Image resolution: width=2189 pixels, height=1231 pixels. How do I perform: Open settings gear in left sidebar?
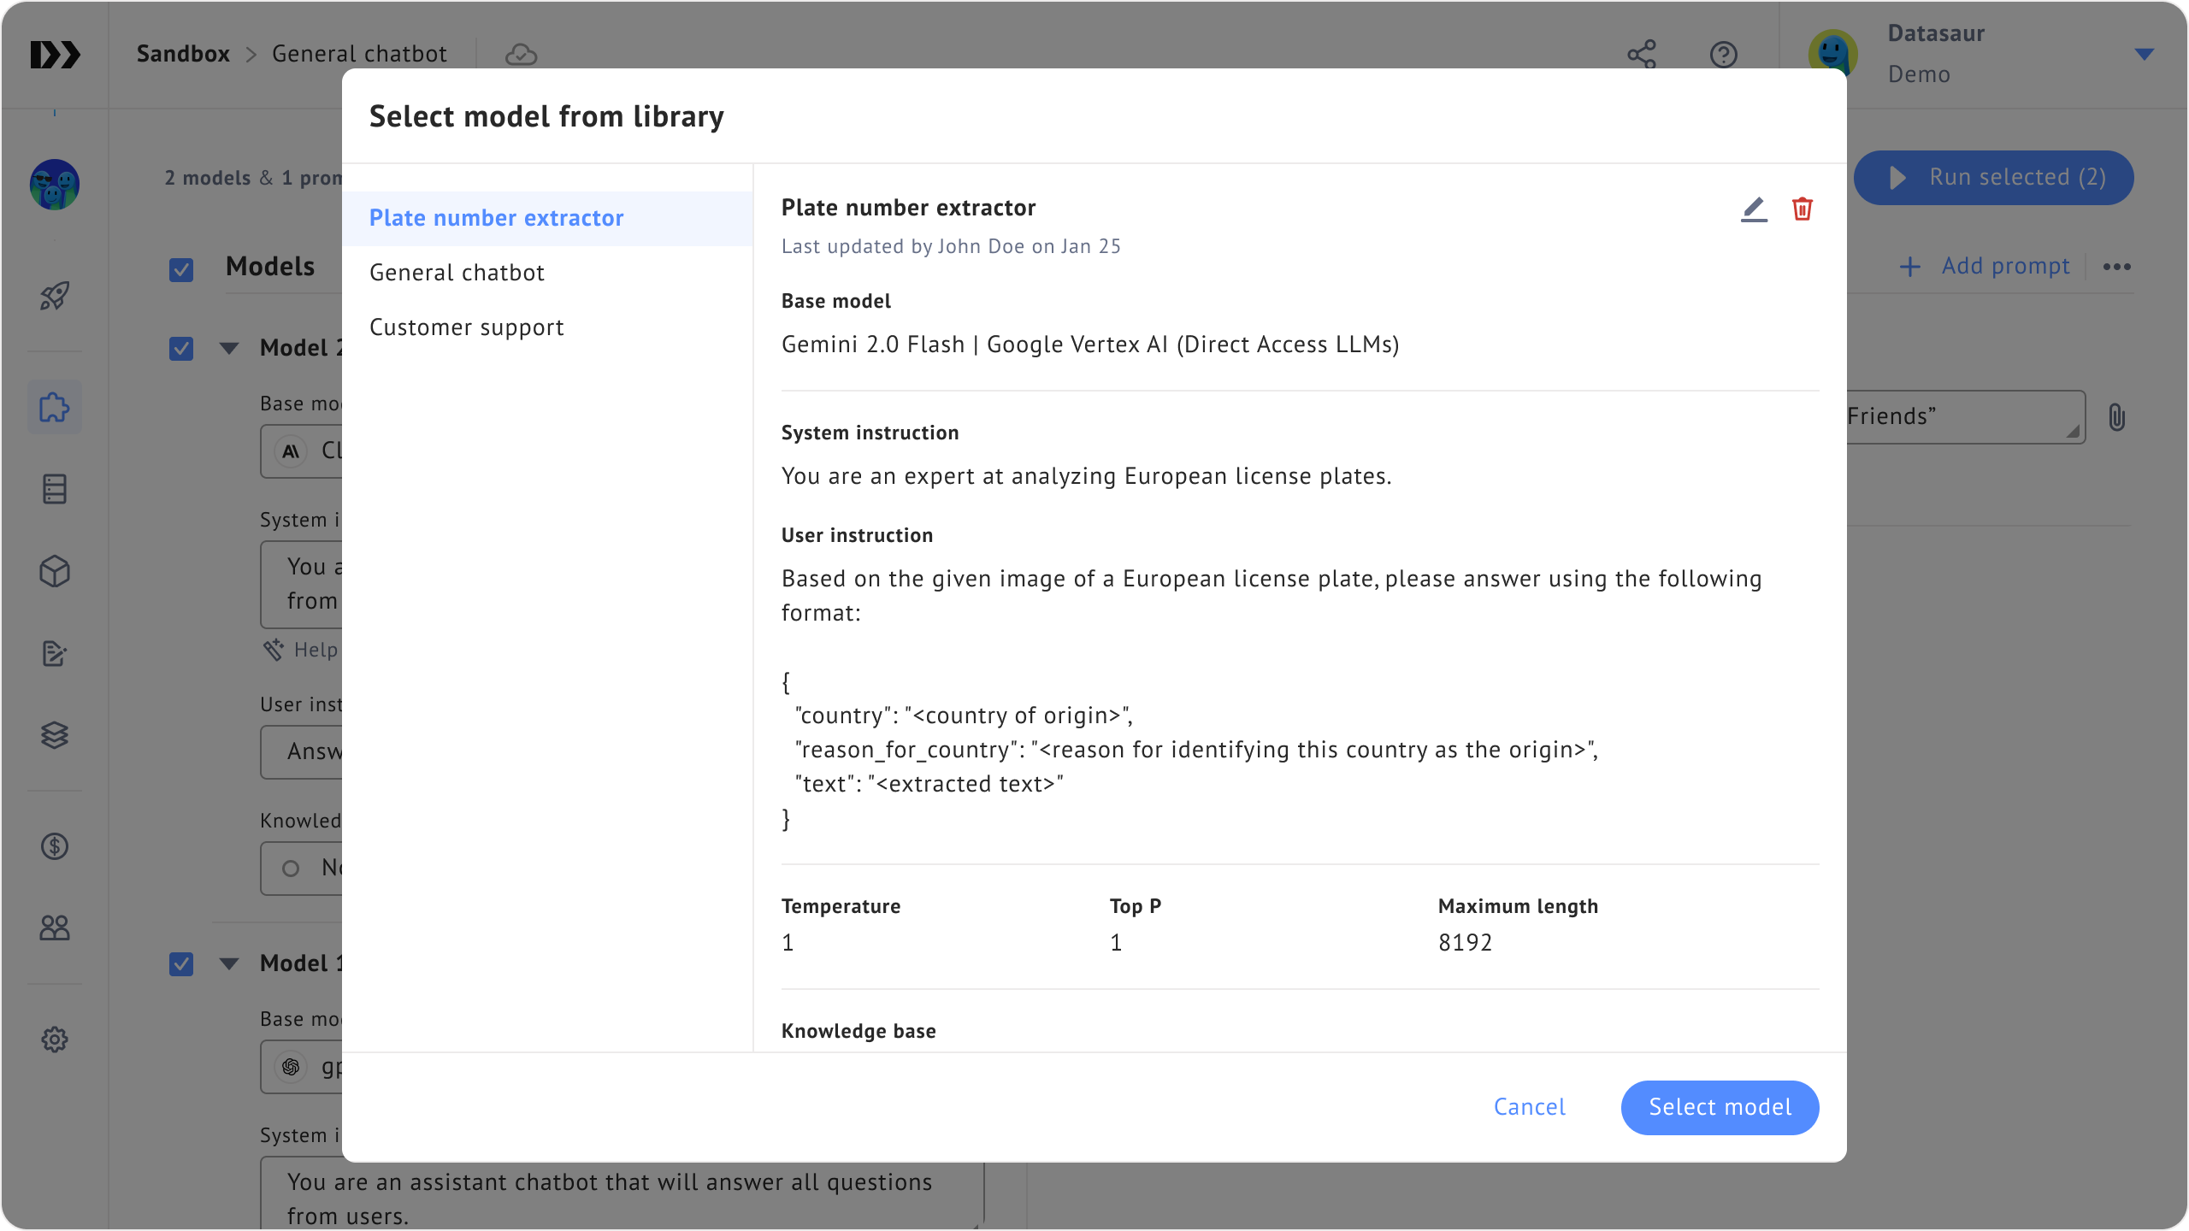pos(55,1040)
